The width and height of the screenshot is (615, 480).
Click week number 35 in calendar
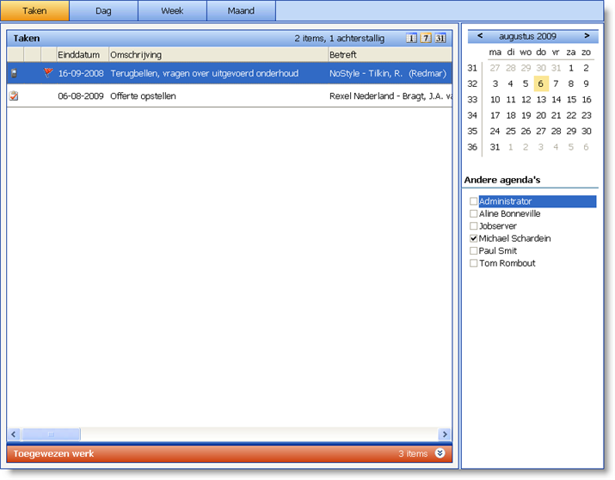(472, 132)
